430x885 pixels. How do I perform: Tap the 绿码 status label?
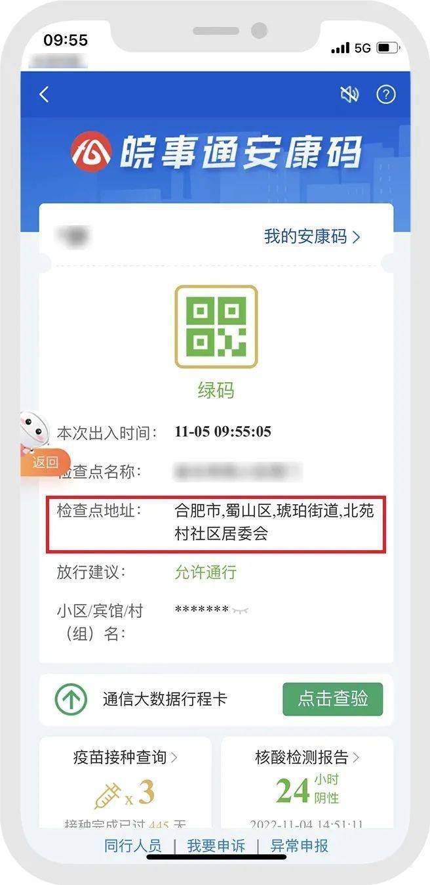pyautogui.click(x=216, y=391)
